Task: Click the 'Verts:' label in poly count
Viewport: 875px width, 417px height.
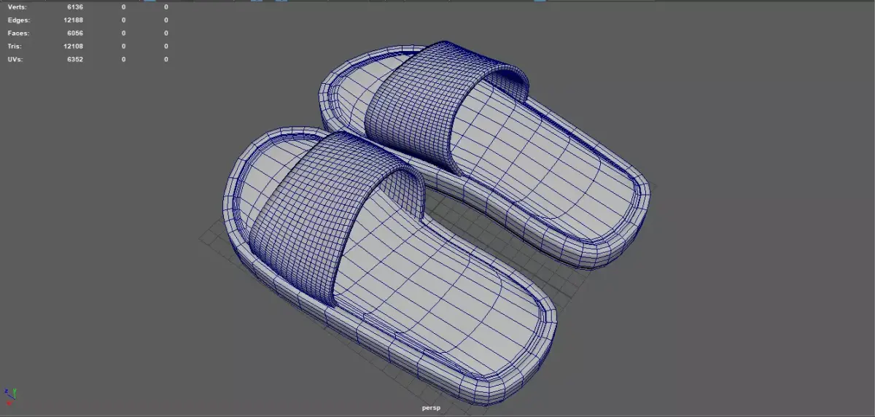Action: [16, 7]
